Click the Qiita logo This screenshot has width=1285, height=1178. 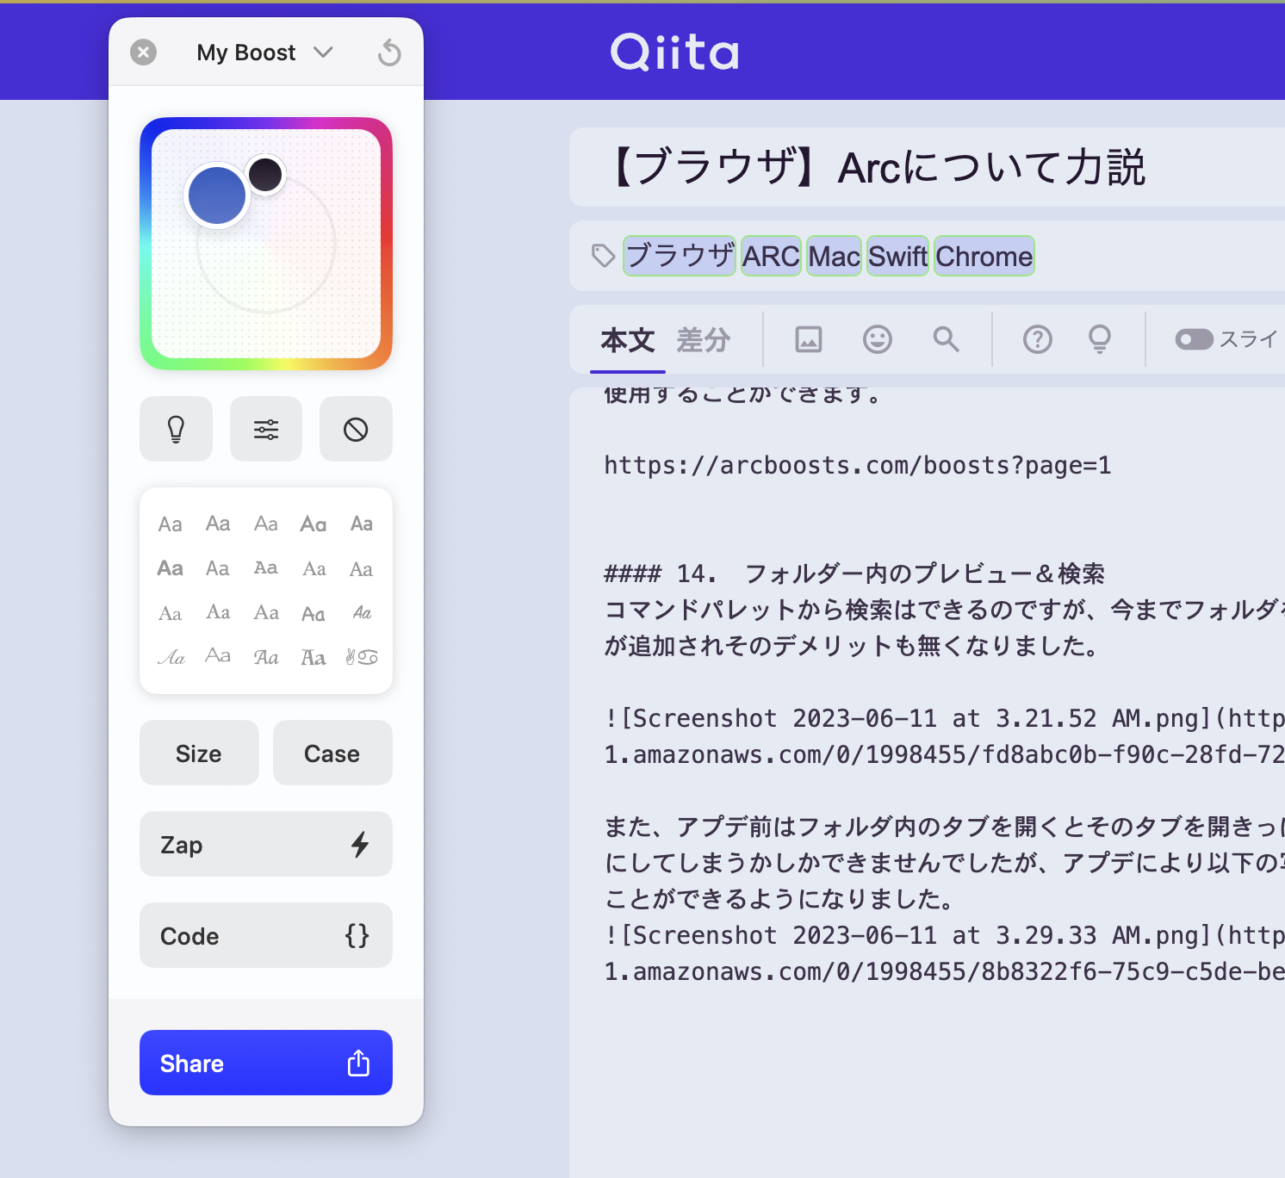(x=675, y=52)
